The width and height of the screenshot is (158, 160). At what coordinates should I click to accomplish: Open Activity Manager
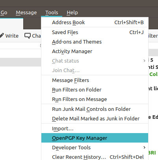pos(95,51)
